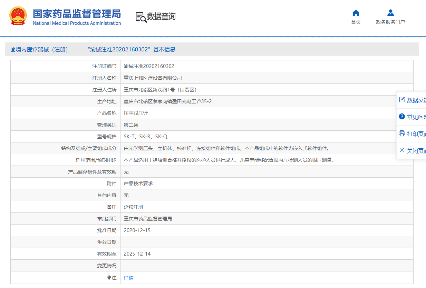
Task: Click the 第二类 management category value
Action: (x=131, y=125)
